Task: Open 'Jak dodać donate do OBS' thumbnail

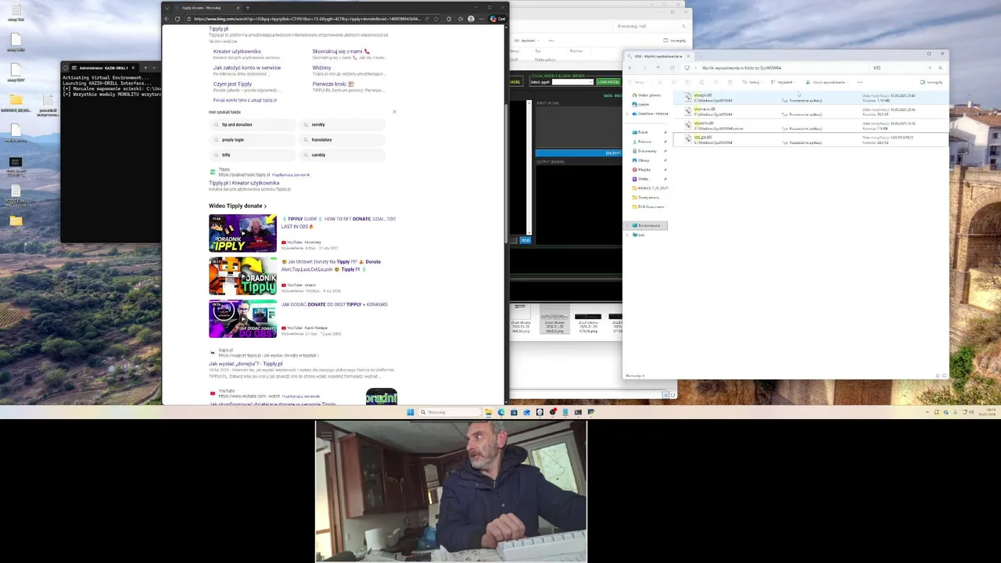Action: point(242,319)
